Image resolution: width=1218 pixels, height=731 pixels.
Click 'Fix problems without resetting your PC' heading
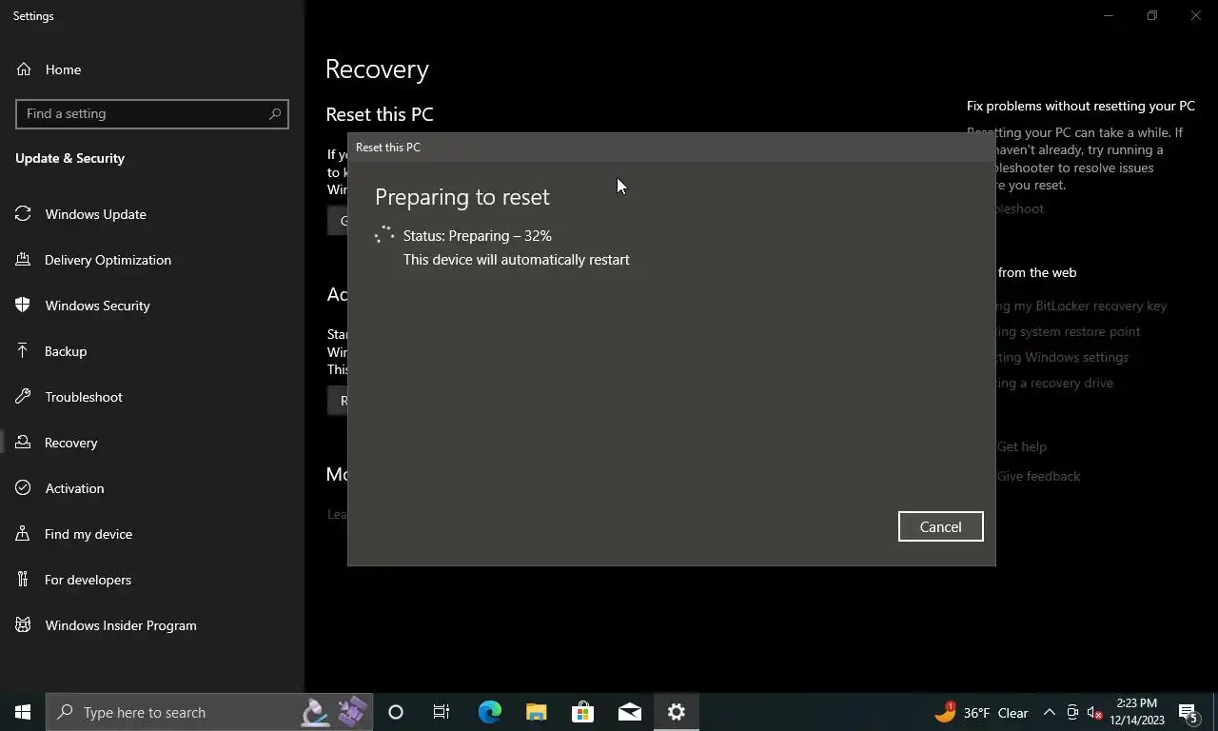tap(1081, 106)
